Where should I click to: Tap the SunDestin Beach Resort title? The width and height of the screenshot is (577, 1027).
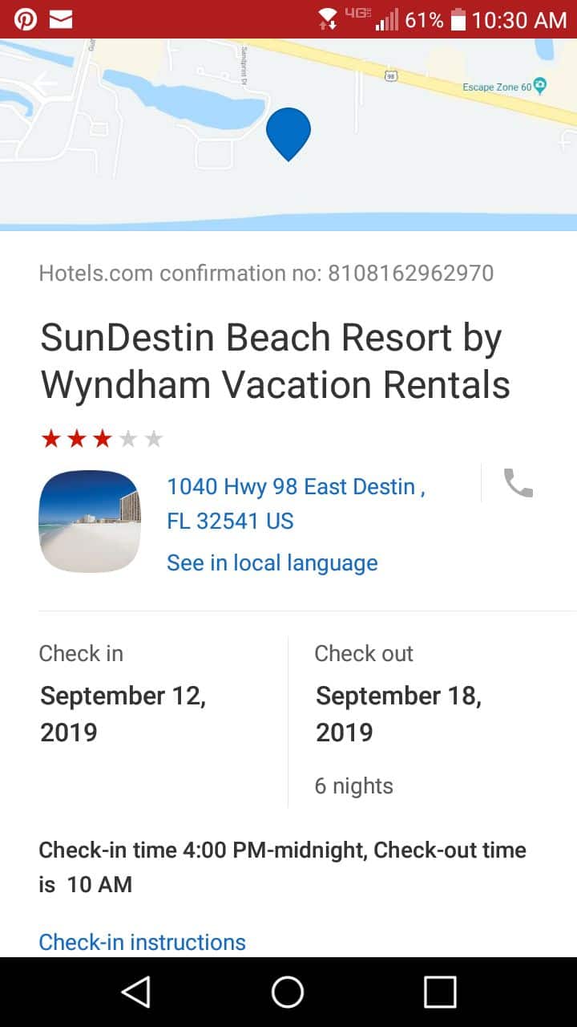pos(275,361)
